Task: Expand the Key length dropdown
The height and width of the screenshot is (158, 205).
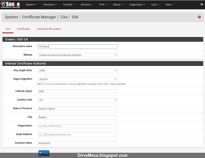Action: click(77, 71)
